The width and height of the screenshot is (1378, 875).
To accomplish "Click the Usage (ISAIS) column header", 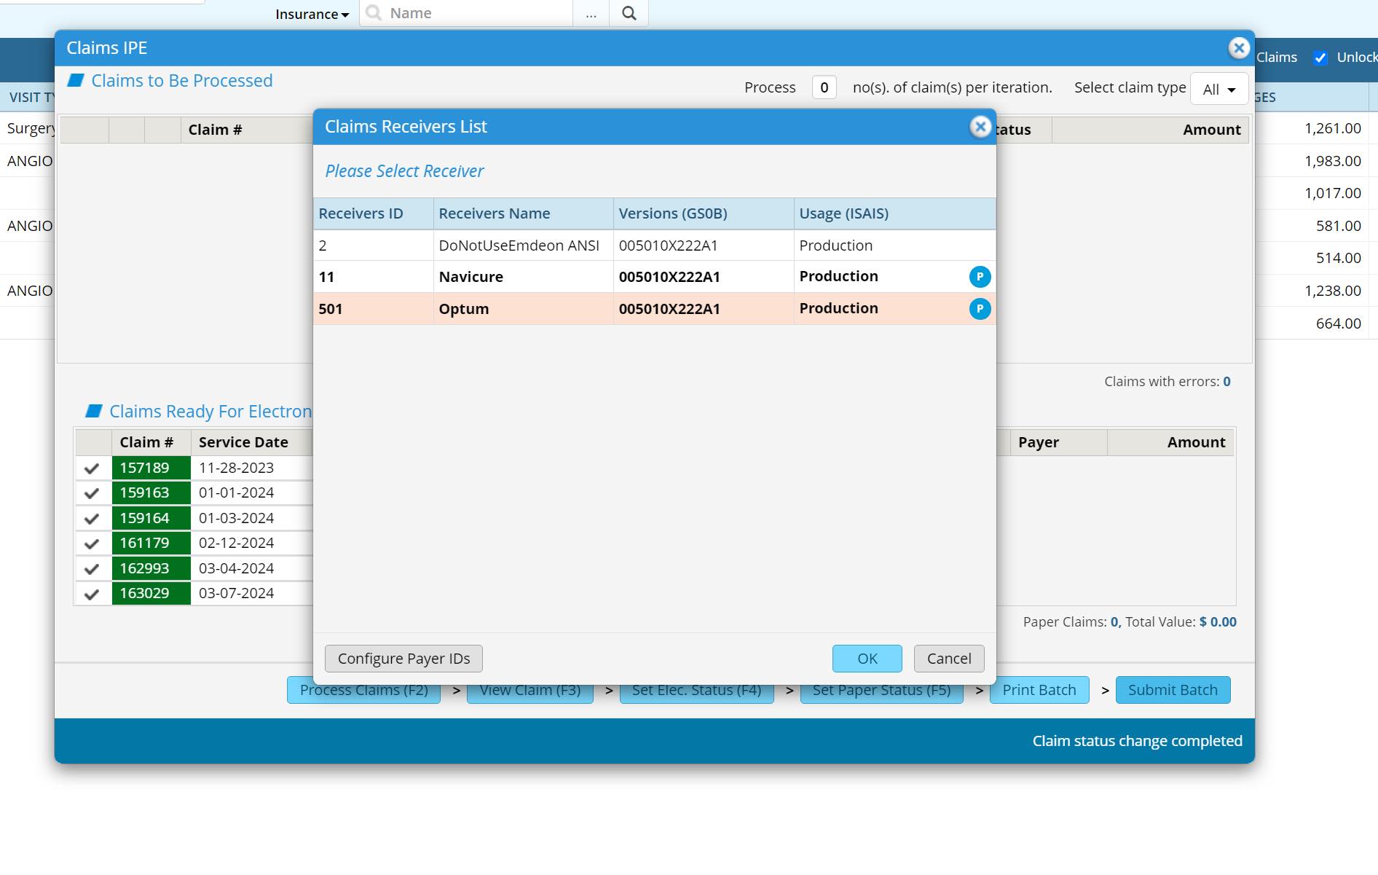I will tap(895, 213).
